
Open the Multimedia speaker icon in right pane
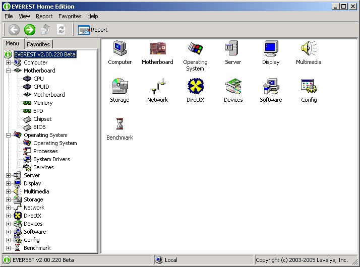pos(309,48)
